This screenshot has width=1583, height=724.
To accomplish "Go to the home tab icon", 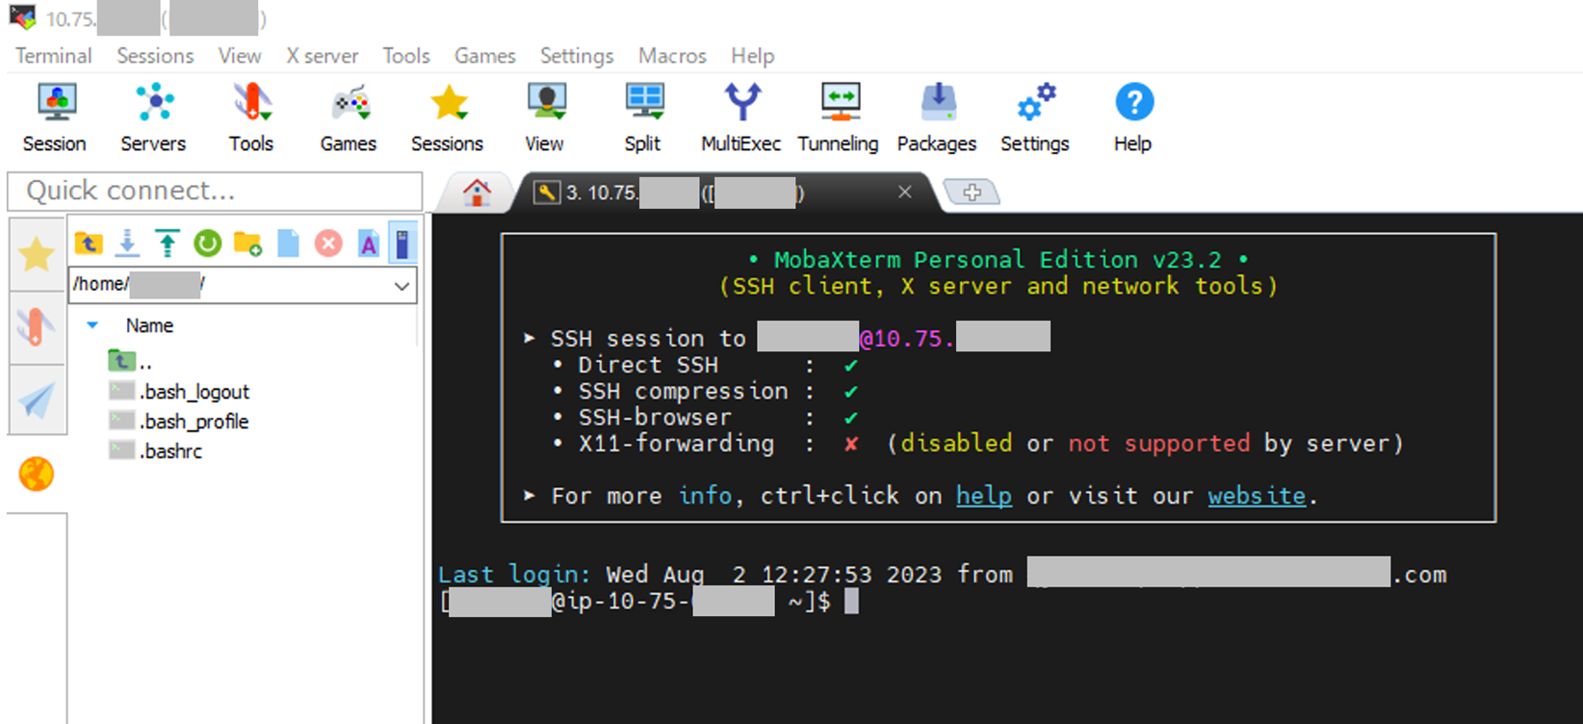I will [x=477, y=193].
